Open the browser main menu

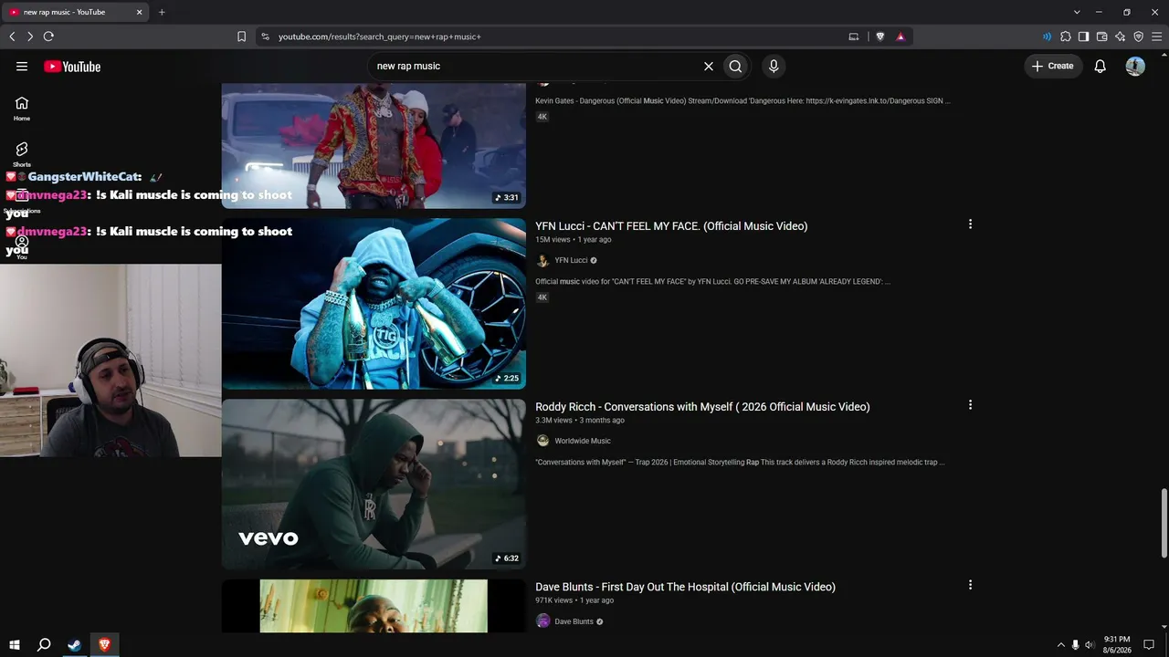1156,36
